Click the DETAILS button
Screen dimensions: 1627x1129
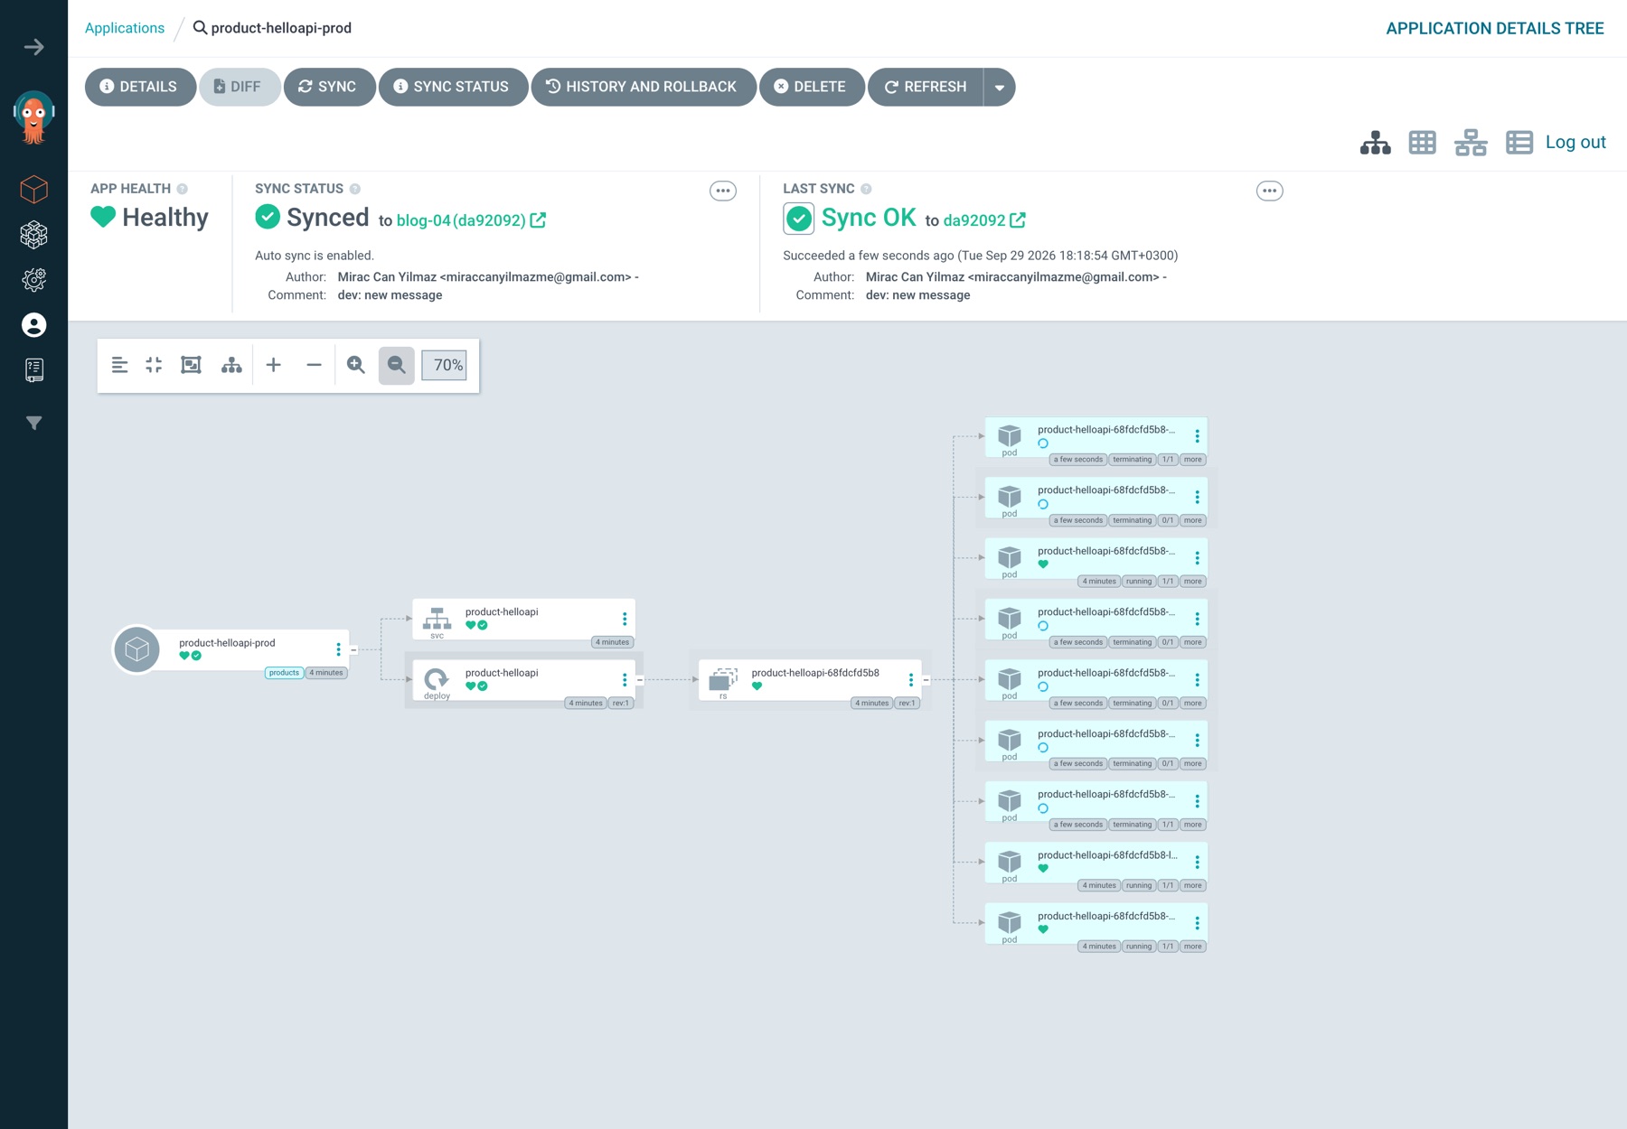pos(140,88)
